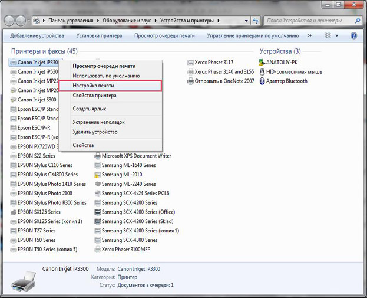Select EPSON Stylus C110 Series printer icon
This screenshot has width=367, height=298.
pos(14,165)
